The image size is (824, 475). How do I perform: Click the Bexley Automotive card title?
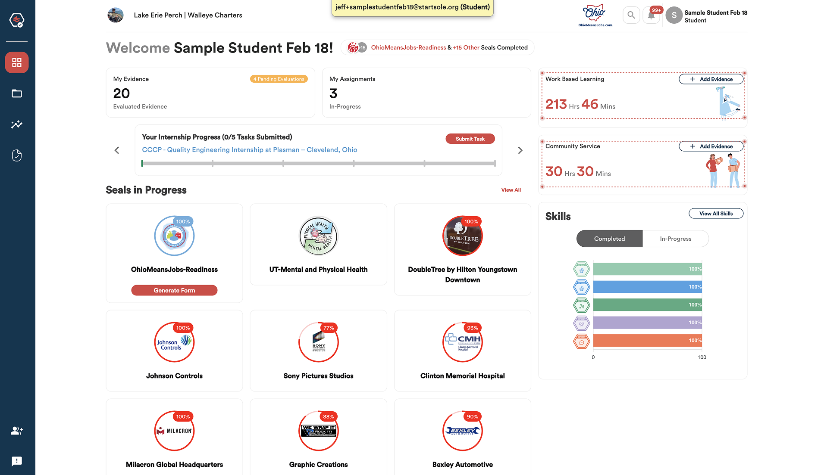point(463,465)
